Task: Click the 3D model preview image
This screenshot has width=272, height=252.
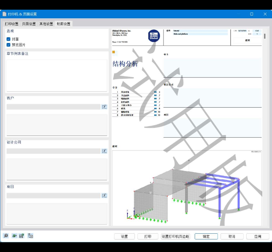Action: (x=187, y=188)
